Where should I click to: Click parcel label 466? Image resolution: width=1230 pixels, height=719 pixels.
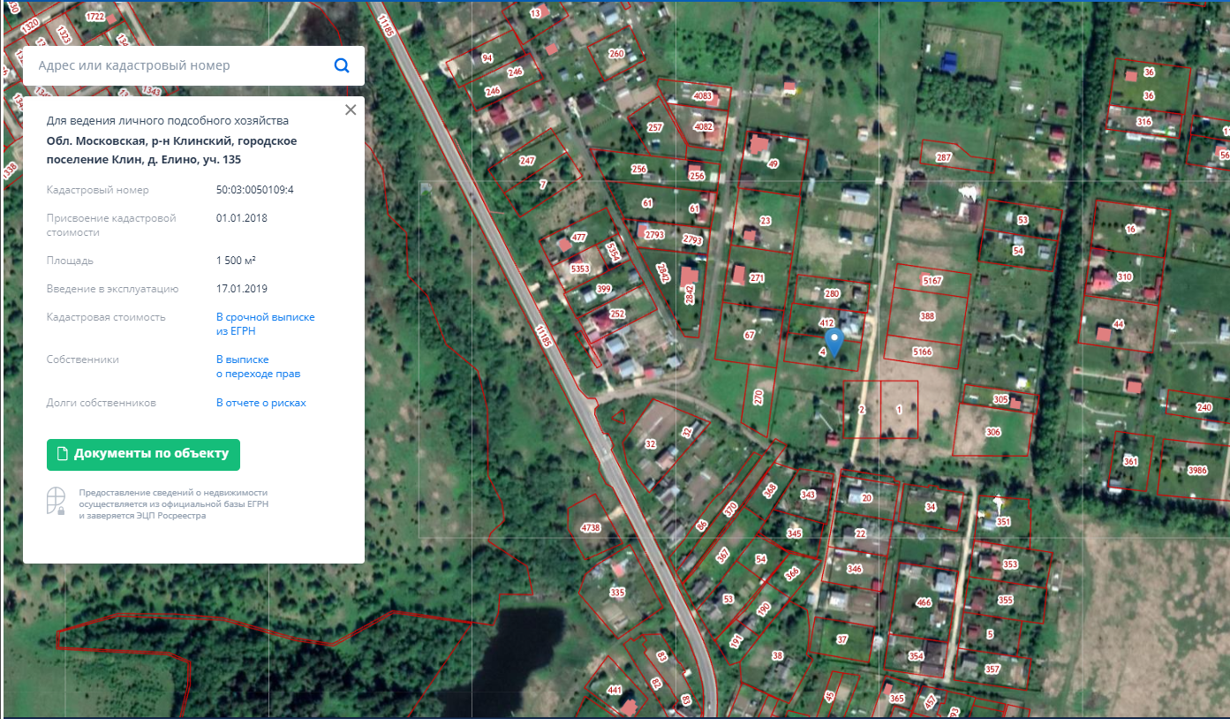coord(924,602)
